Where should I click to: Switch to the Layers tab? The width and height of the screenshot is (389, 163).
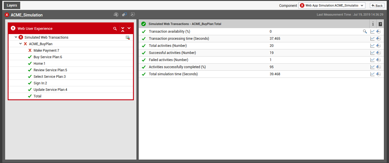[x=12, y=5]
